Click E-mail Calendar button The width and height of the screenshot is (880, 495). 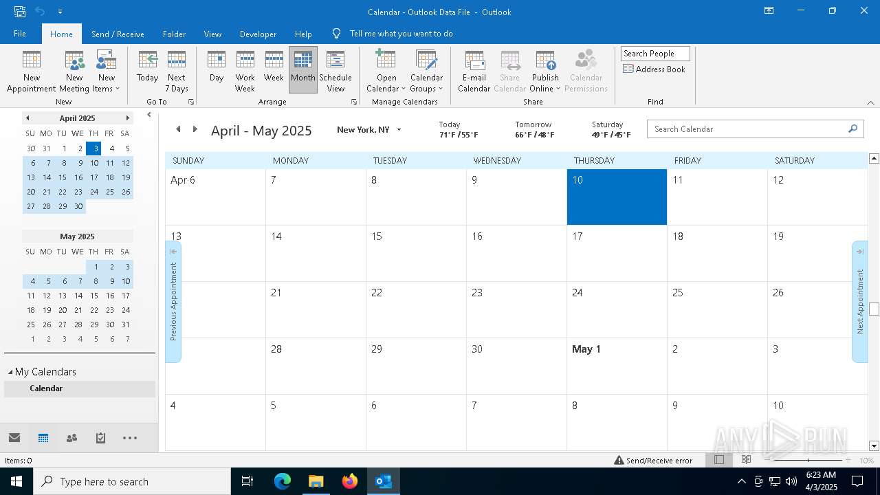[x=474, y=71]
